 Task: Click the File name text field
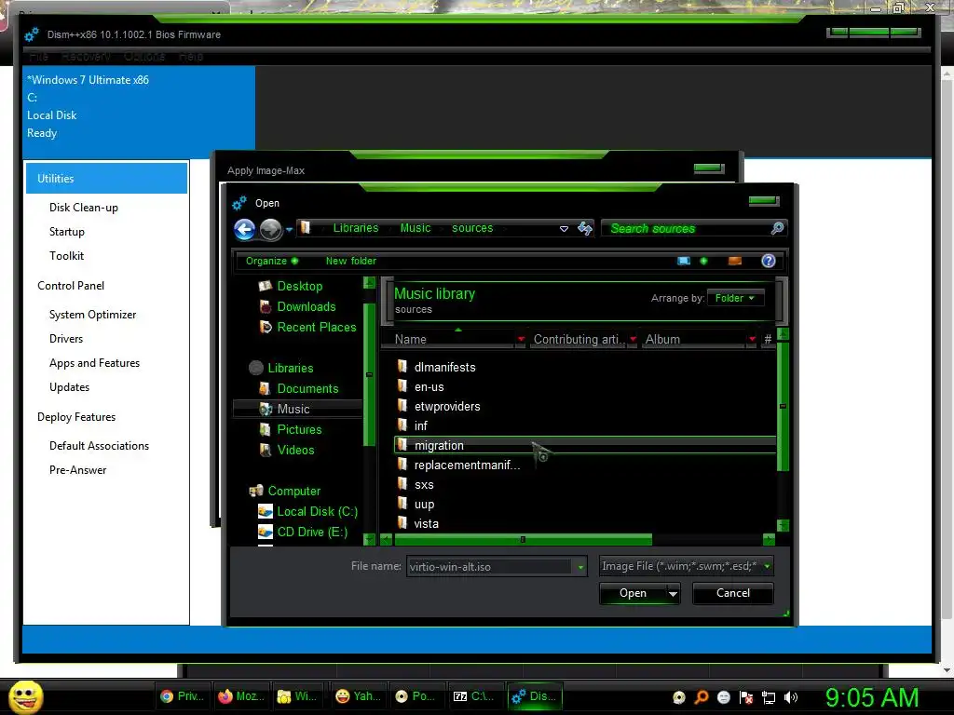point(490,567)
